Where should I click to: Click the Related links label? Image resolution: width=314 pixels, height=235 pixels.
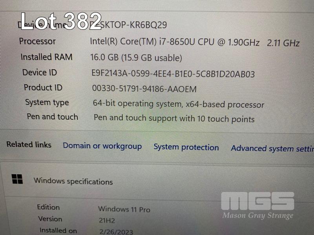[x=29, y=145]
